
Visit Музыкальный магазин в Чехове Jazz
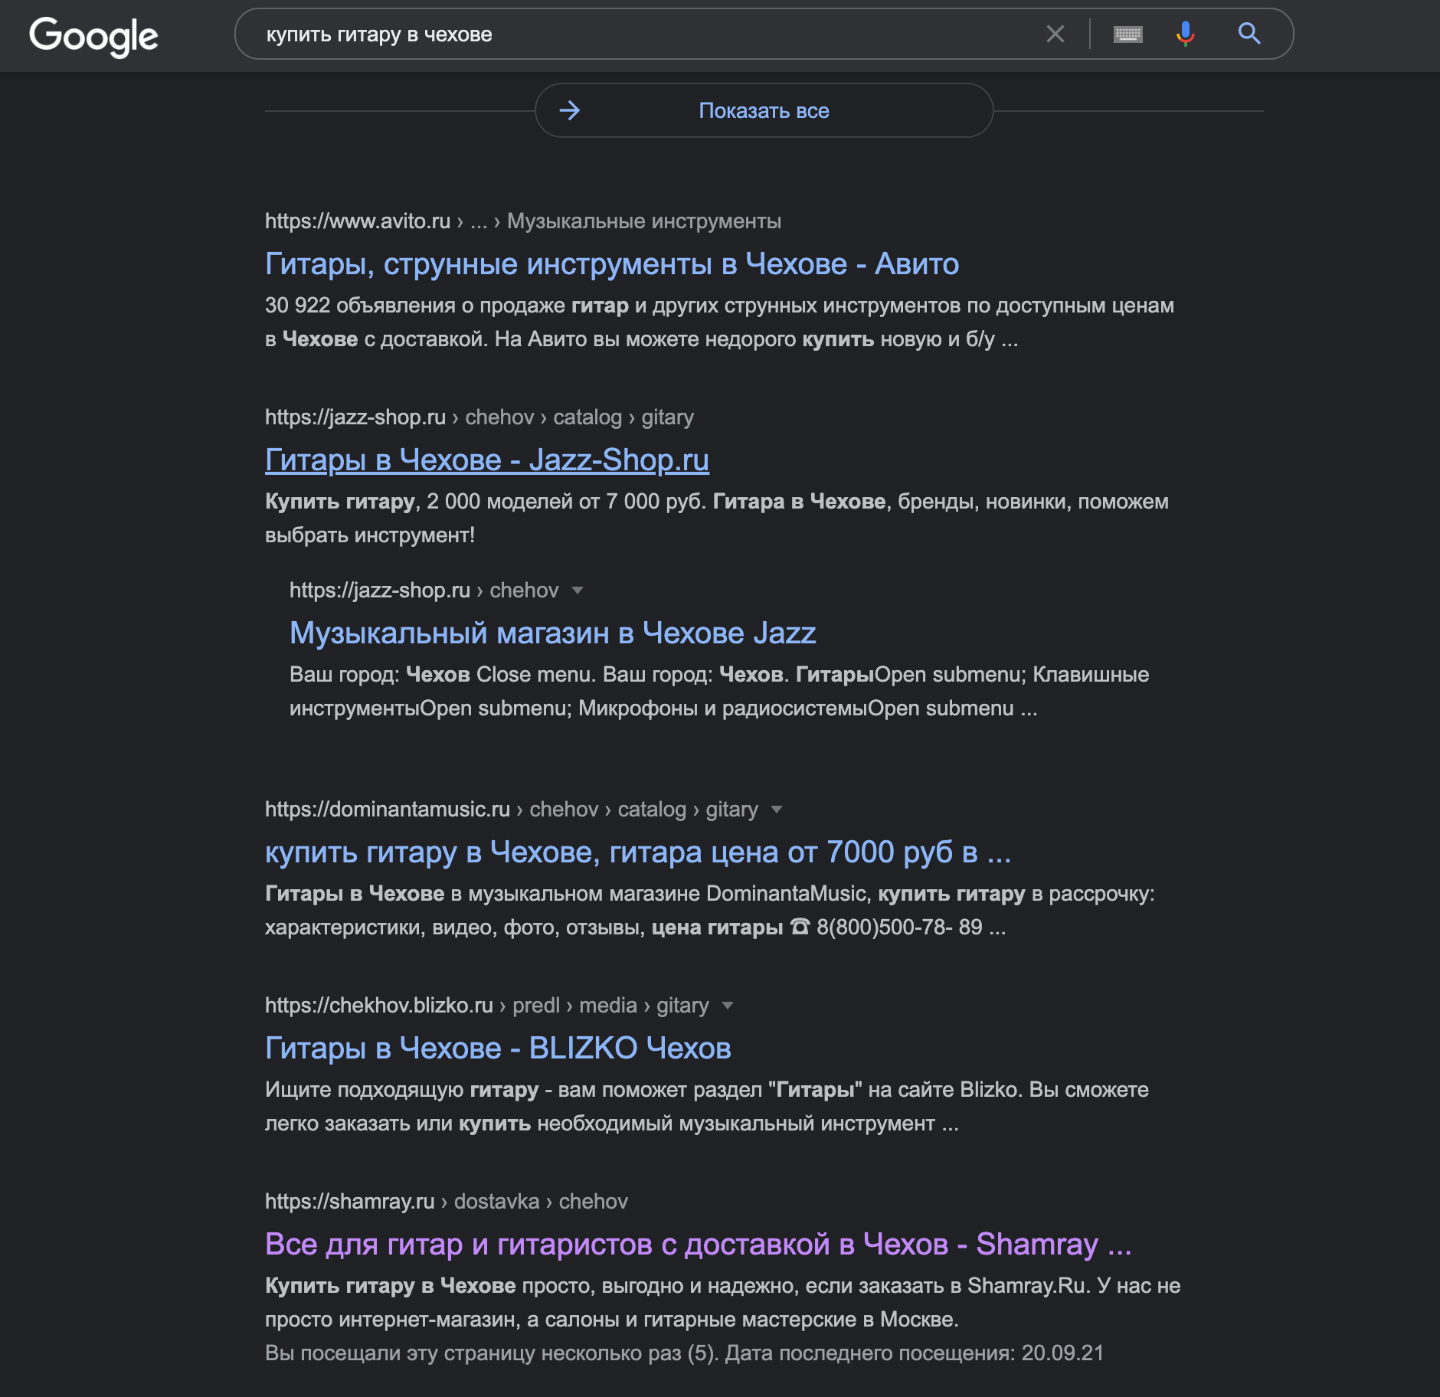click(x=552, y=633)
